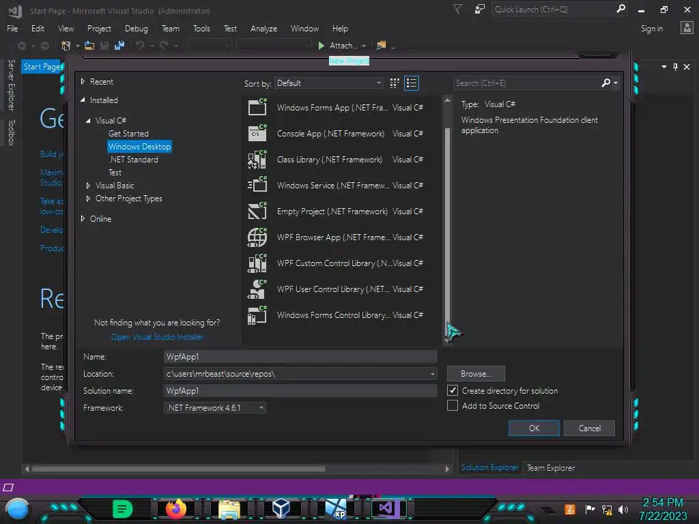Open the Analyze menu

(264, 29)
